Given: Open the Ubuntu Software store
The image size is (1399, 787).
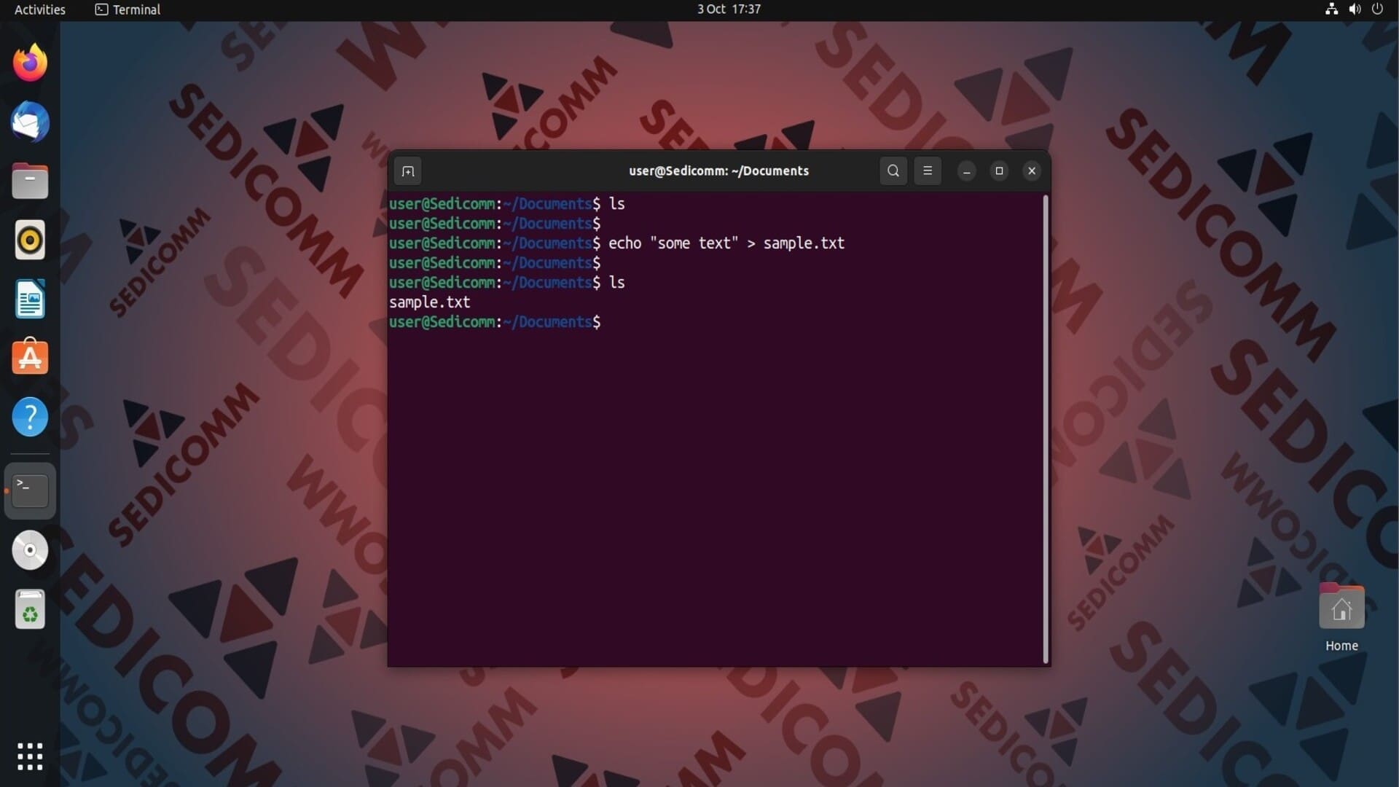Looking at the screenshot, I should click(30, 358).
